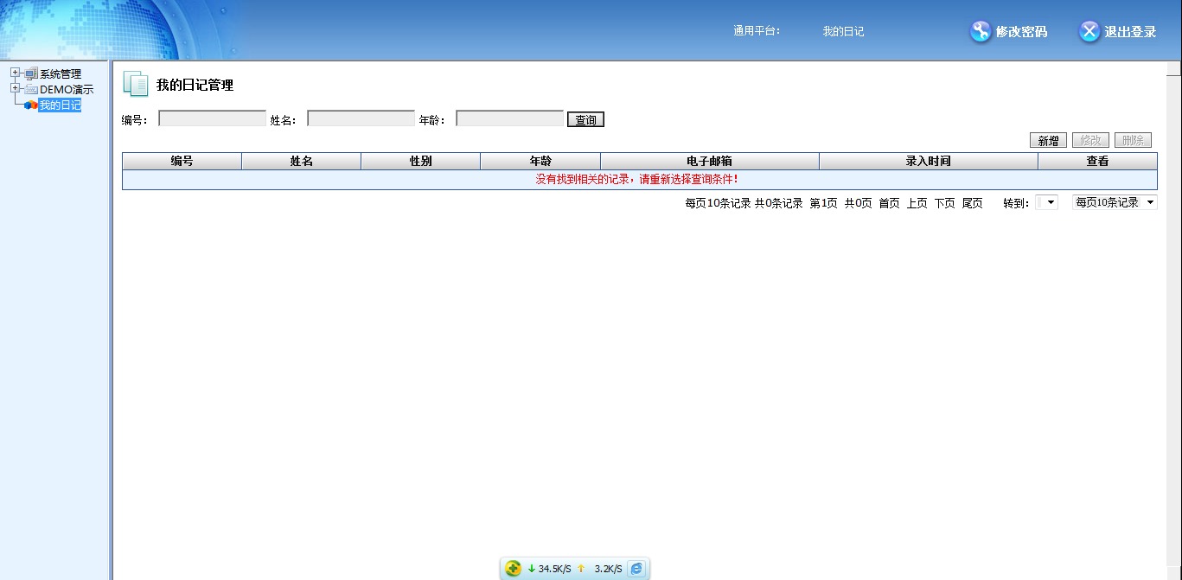
Task: Focus the 姓名 input field
Action: pos(361,118)
